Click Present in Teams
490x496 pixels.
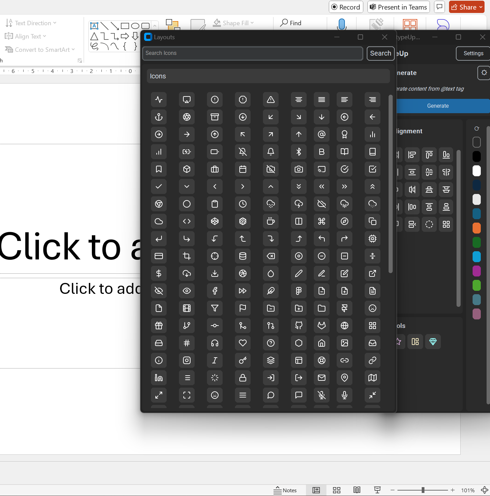398,7
